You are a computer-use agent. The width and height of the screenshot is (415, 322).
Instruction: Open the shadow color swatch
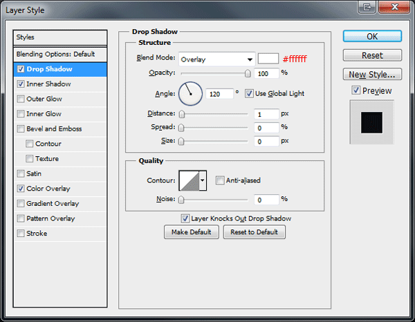tap(268, 59)
